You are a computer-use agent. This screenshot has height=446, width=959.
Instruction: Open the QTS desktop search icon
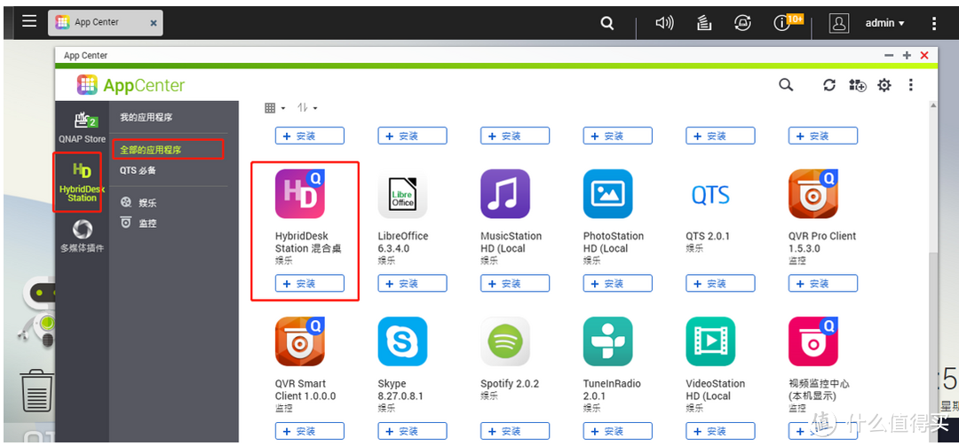[606, 23]
